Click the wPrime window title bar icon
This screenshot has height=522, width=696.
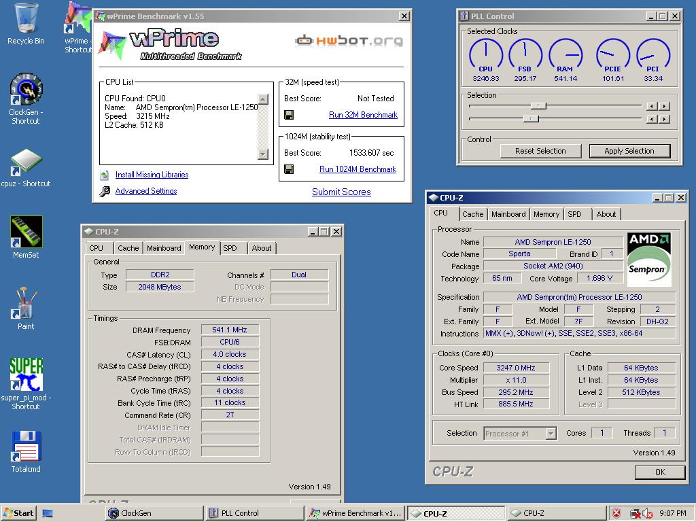point(101,16)
